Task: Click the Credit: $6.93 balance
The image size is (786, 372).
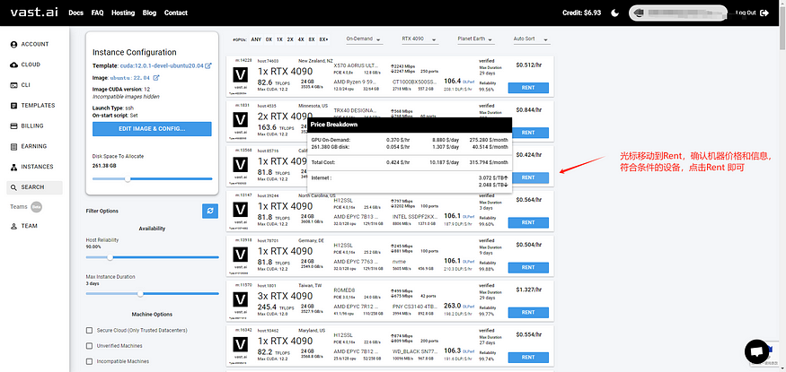Action: point(581,13)
